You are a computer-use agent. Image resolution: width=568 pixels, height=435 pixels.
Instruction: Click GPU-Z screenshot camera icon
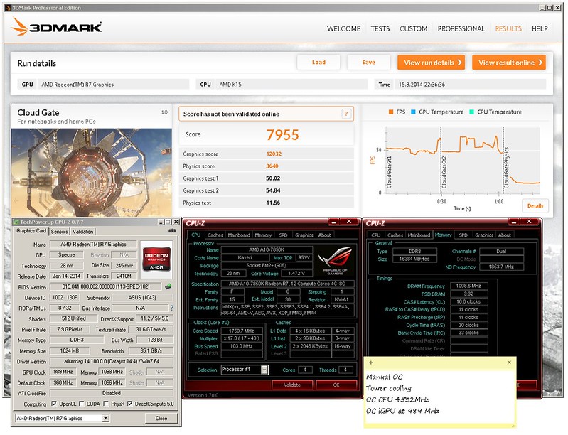pos(172,231)
